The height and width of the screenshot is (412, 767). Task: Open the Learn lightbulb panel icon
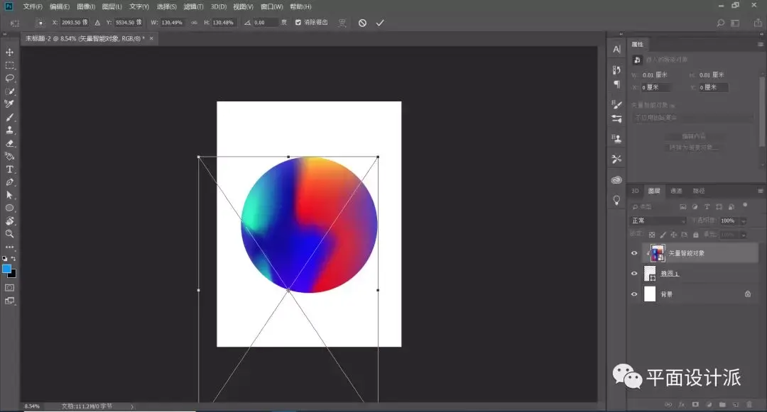pos(617,200)
